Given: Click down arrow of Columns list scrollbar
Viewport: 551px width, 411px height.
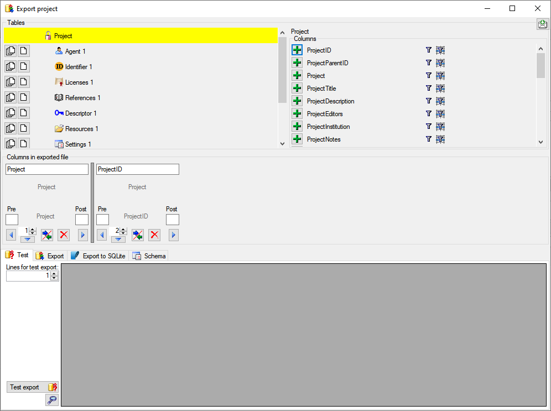Looking at the screenshot, I should tap(541, 142).
